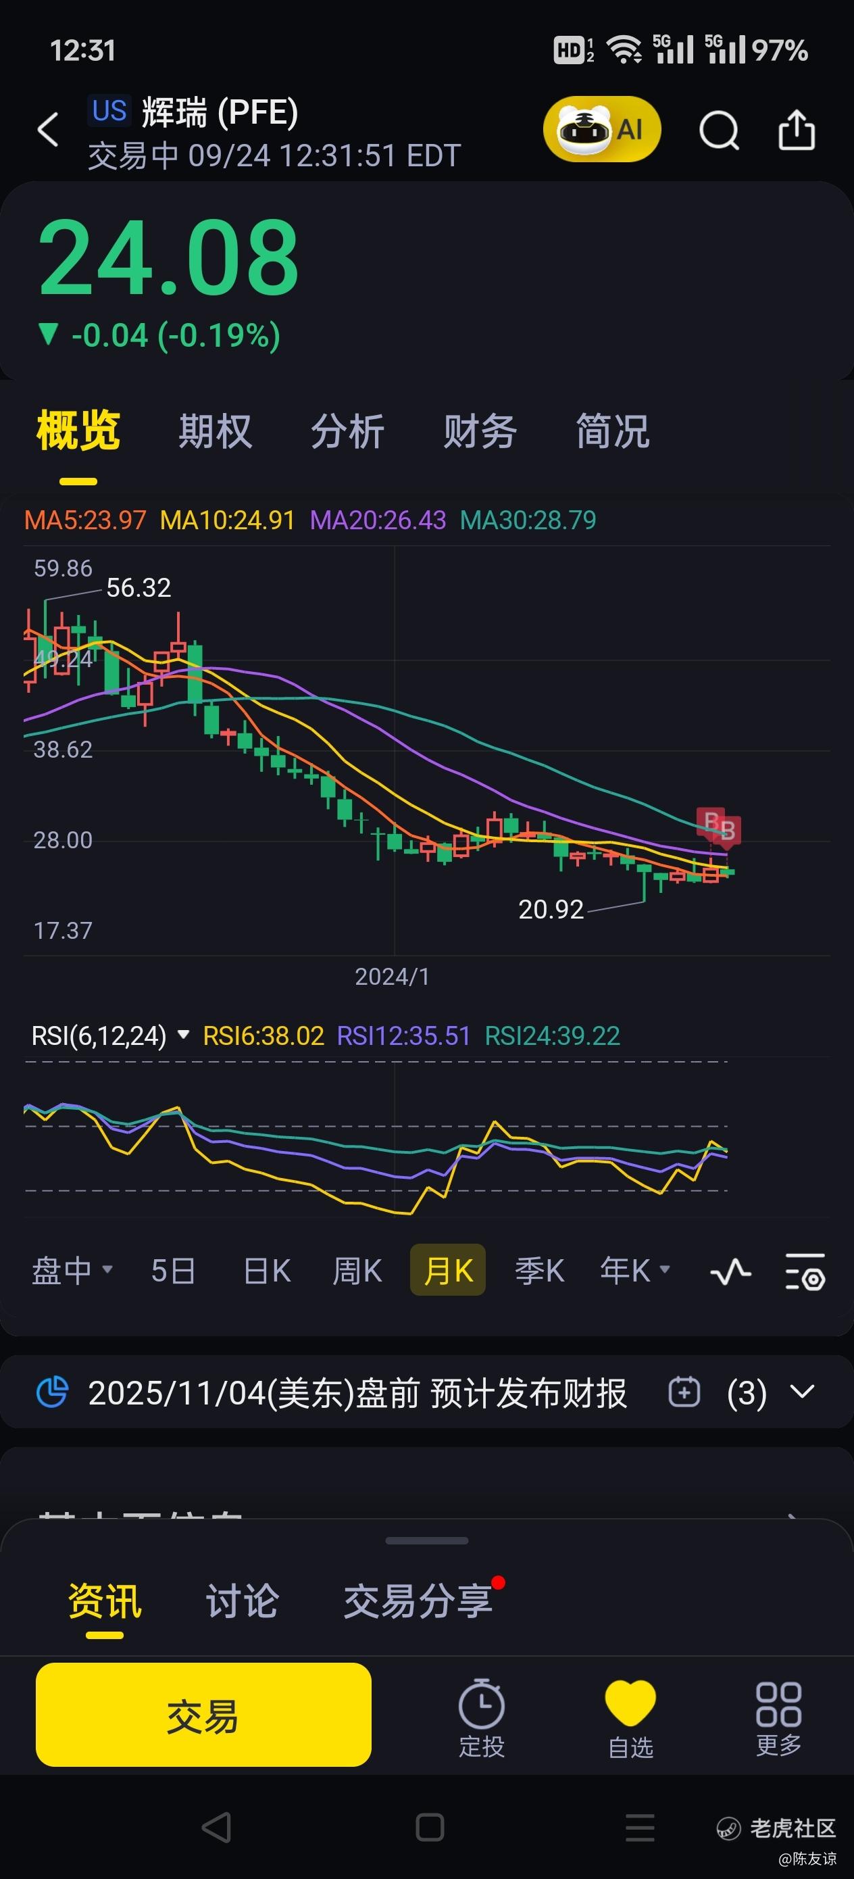
Task: Expand earnings events chevron beside (3)
Action: [x=802, y=1392]
